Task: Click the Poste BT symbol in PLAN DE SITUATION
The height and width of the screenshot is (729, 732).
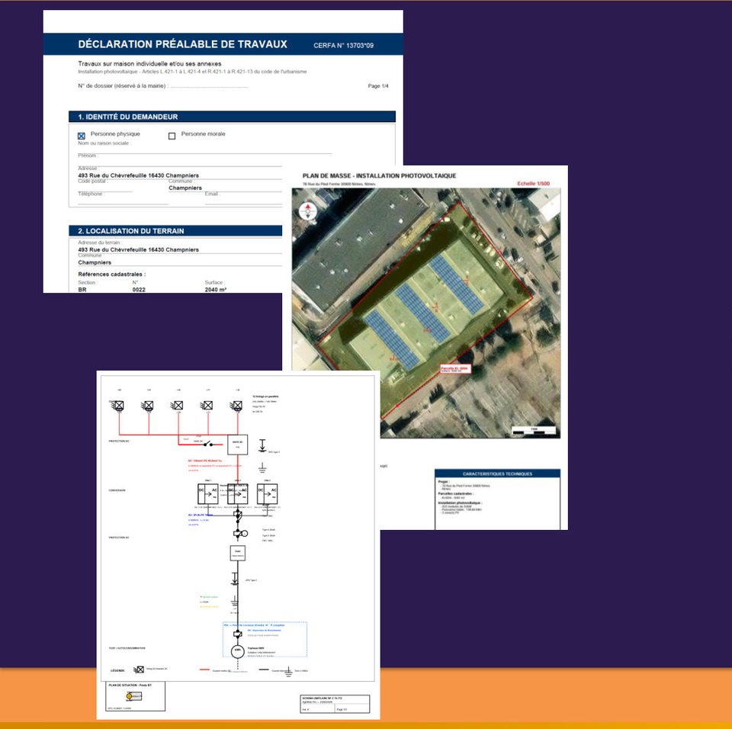Action: coord(130,696)
